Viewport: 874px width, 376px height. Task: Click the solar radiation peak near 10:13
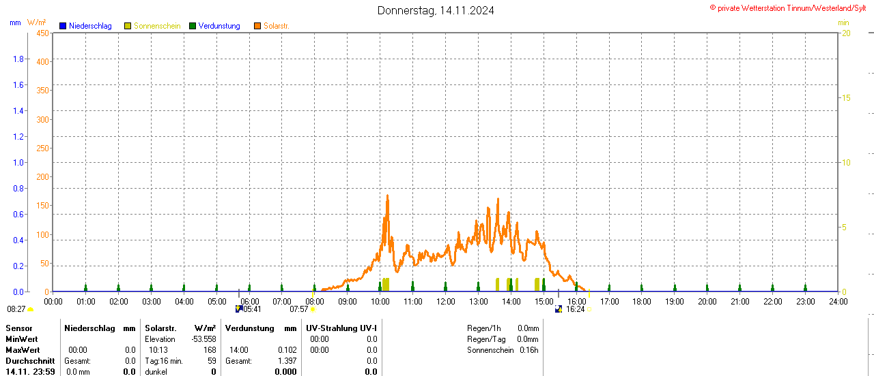[x=387, y=196]
